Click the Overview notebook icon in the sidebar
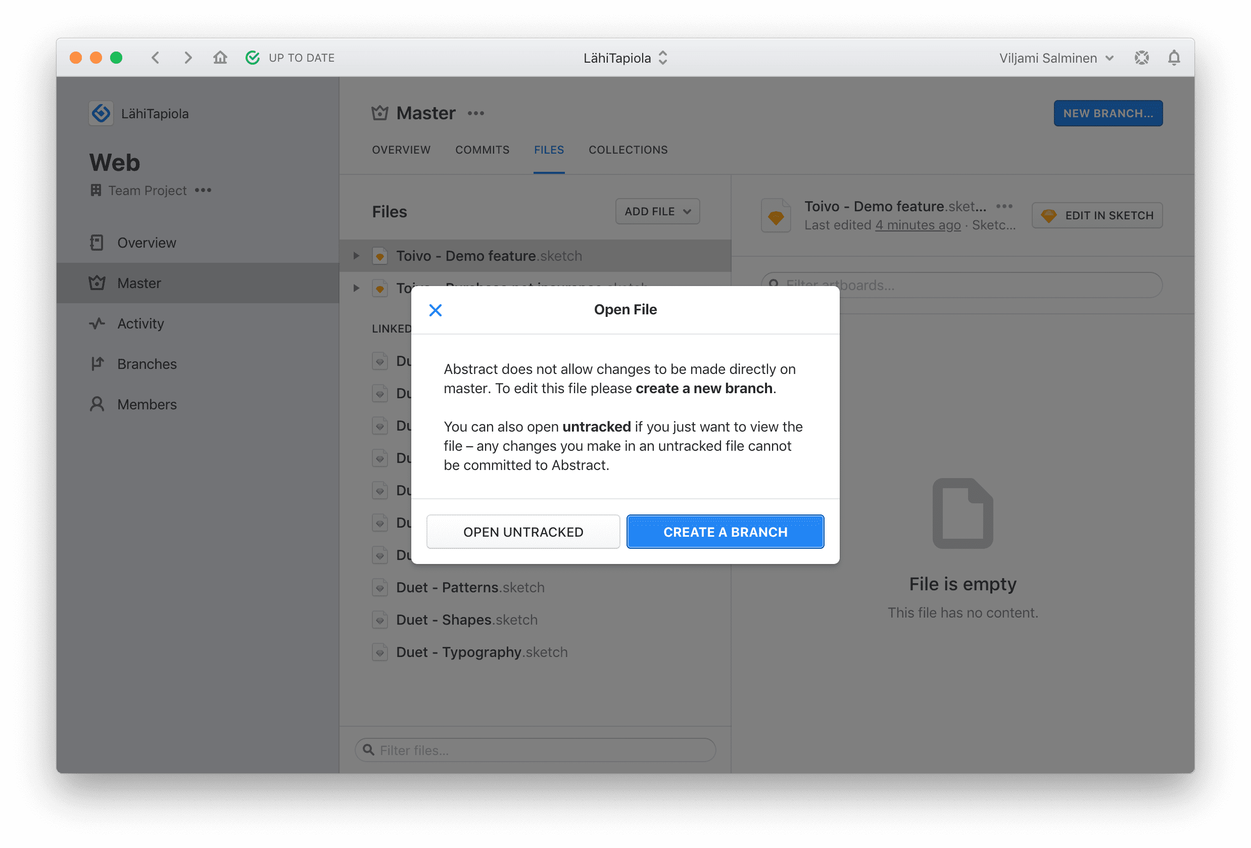The height and width of the screenshot is (848, 1251). point(97,243)
